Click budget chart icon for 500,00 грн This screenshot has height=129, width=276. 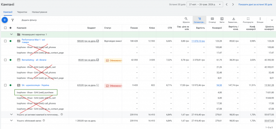tap(98, 41)
